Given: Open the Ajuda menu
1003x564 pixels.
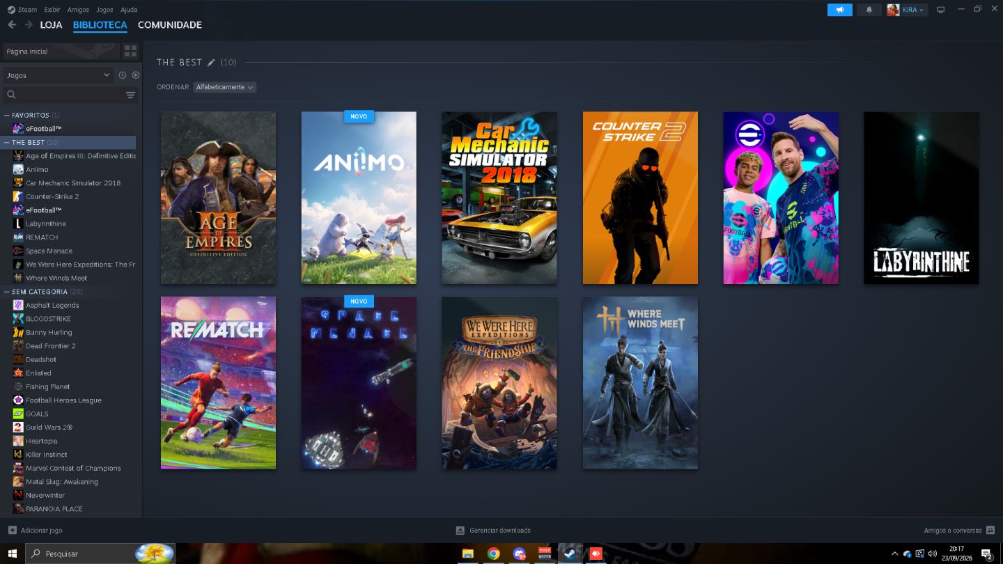Looking at the screenshot, I should pos(129,10).
